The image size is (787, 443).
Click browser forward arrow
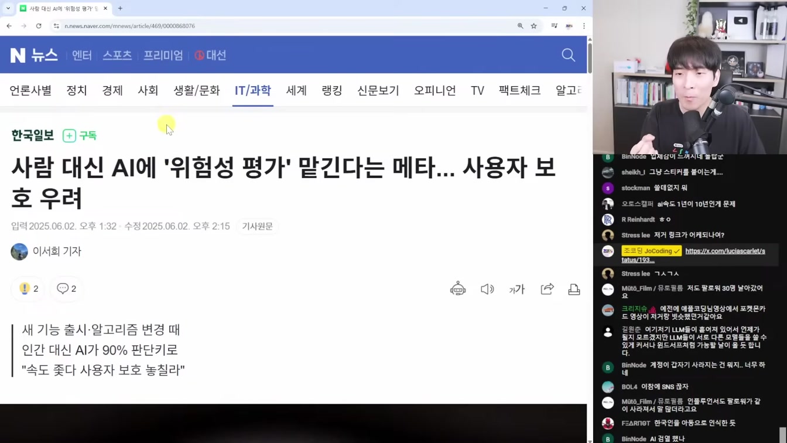[x=24, y=26]
